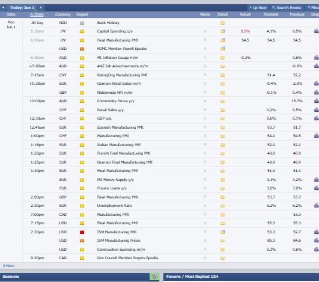Open Today: Jun 1 date selector
Image resolution: width=319 pixels, height=282 pixels.
[22, 8]
